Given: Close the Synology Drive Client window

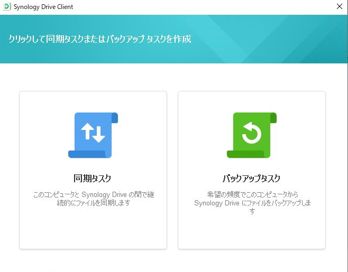Looking at the screenshot, I should (340, 6).
